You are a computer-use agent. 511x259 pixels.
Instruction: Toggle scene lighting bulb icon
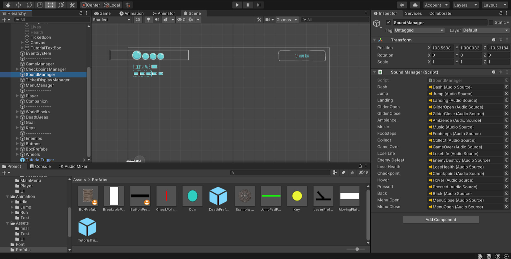point(148,19)
